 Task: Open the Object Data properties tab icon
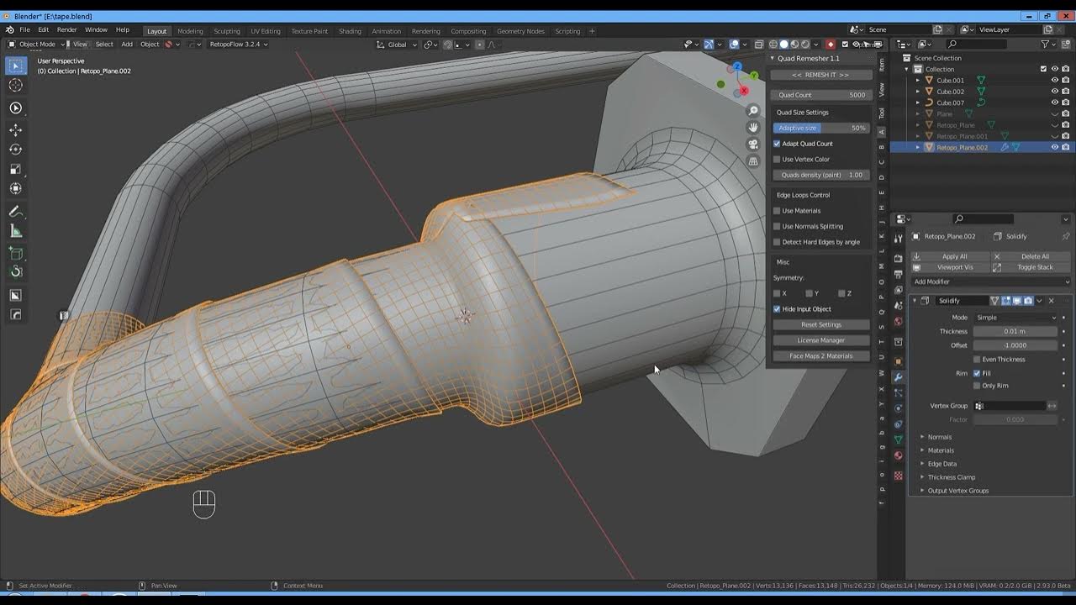(898, 439)
